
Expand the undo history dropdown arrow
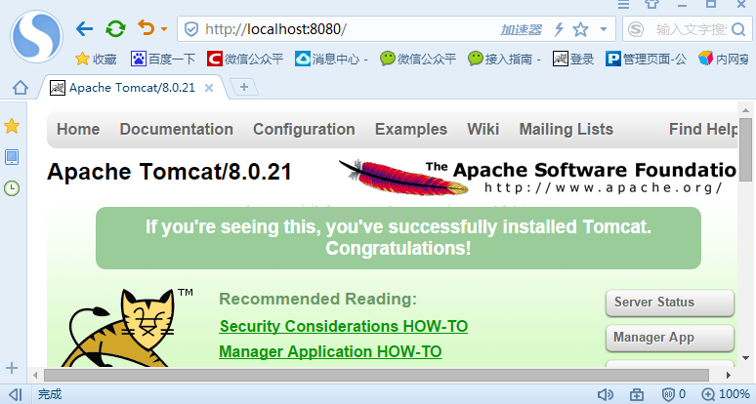(164, 29)
